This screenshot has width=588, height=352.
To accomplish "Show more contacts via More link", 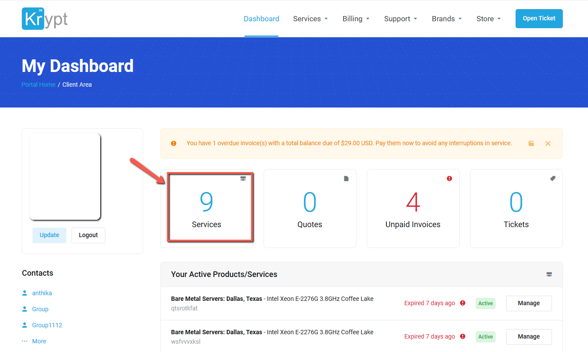I will click(39, 341).
